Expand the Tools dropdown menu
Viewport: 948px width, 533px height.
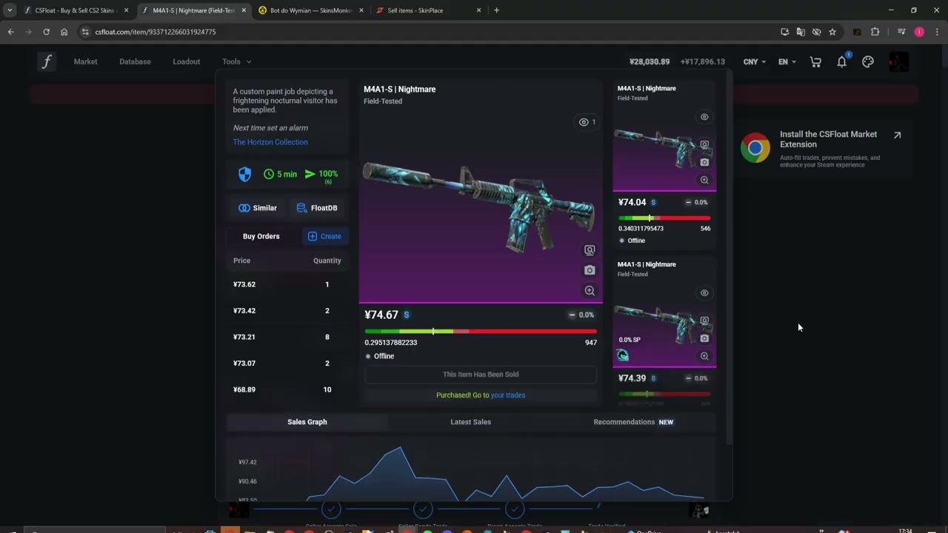click(x=237, y=61)
